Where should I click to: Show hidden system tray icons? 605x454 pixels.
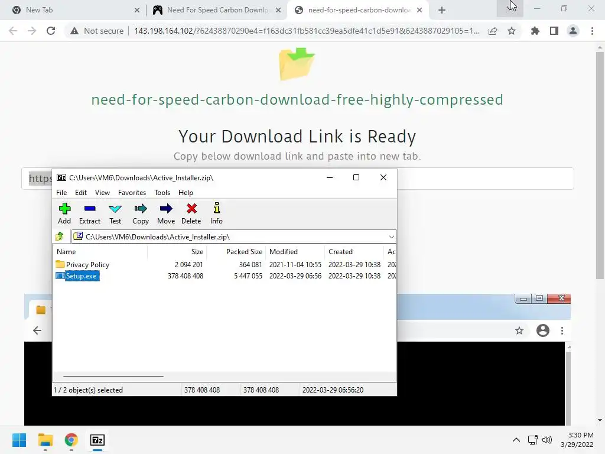coord(516,440)
